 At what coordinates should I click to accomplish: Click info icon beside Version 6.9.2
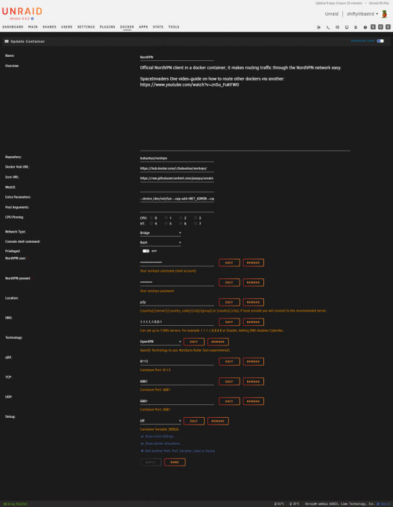(x=32, y=19)
